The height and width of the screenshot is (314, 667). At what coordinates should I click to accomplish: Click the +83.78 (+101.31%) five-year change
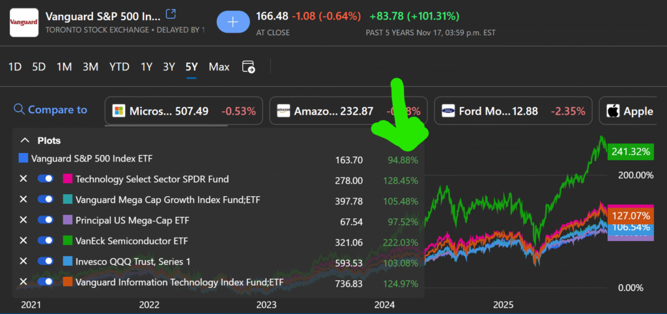414,16
